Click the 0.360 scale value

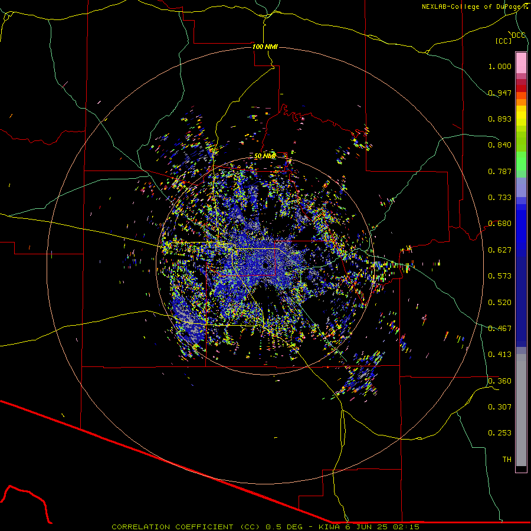(x=500, y=381)
